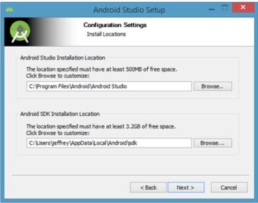Click the '3.2GB of free space' requirement text
258x203 pixels.
150,126
